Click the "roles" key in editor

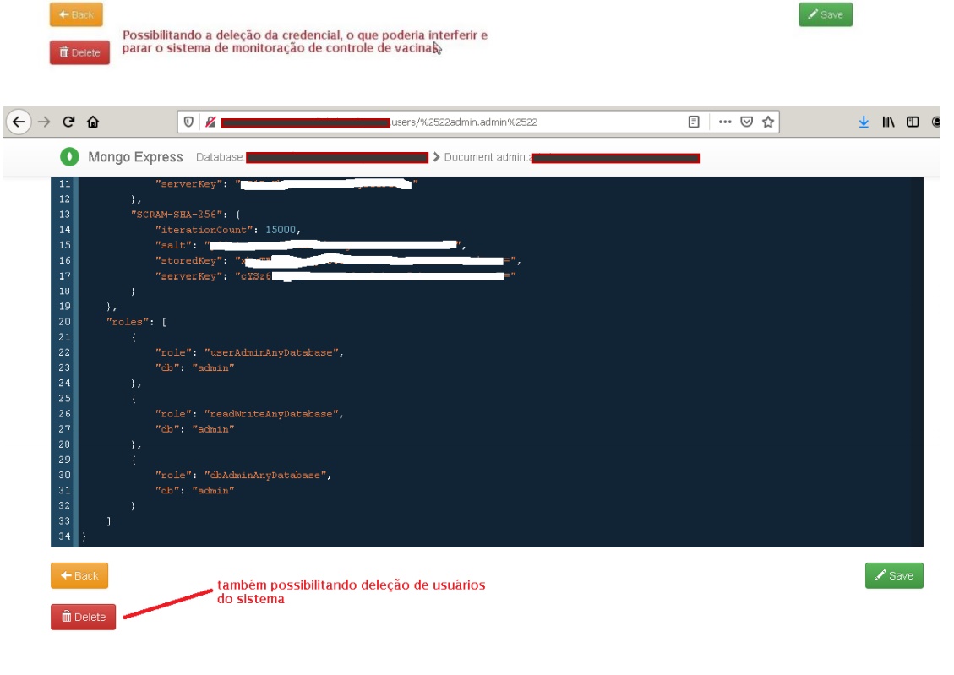(x=127, y=322)
